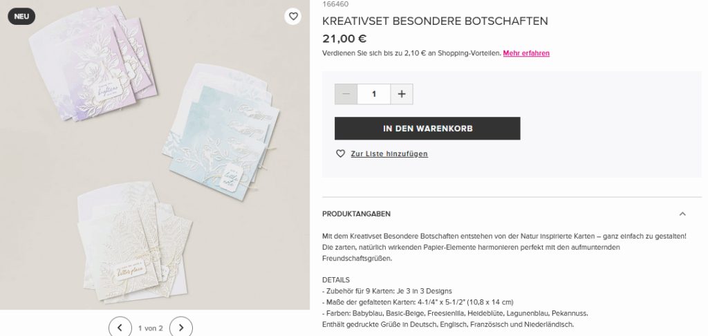Click the blue leaf cards in photo
The width and height of the screenshot is (708, 336).
click(x=221, y=131)
